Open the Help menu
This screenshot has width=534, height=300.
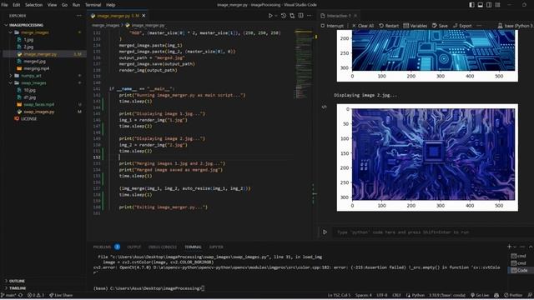pos(111,5)
